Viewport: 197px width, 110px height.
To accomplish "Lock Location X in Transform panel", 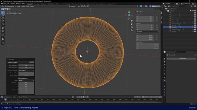I will [157, 17].
